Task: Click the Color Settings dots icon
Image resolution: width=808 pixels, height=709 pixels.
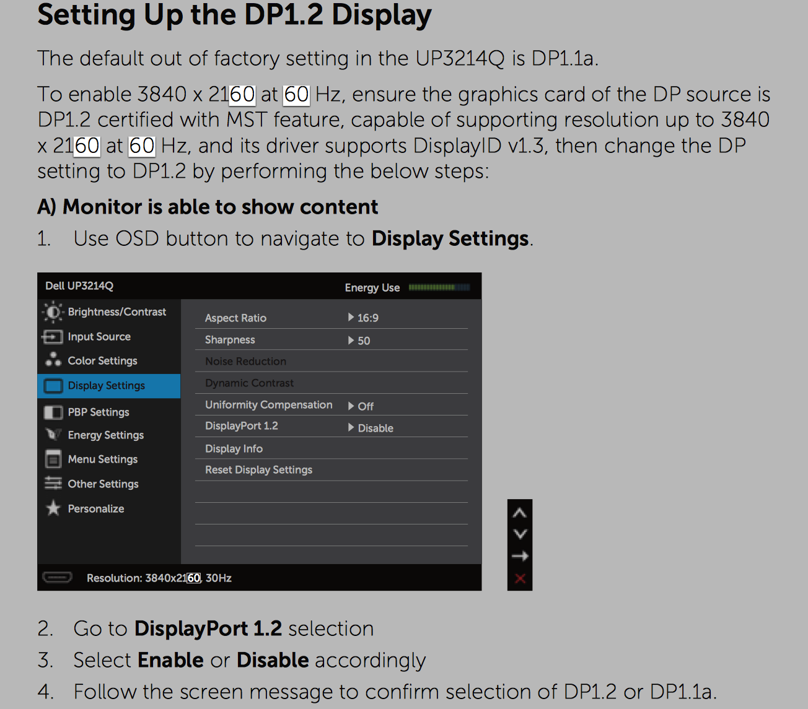Action: point(53,360)
